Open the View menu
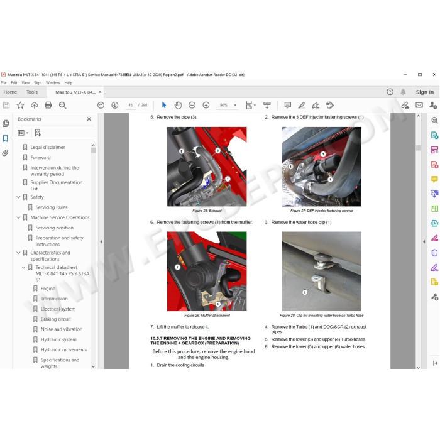This screenshot has width=440, height=440. (x=26, y=83)
